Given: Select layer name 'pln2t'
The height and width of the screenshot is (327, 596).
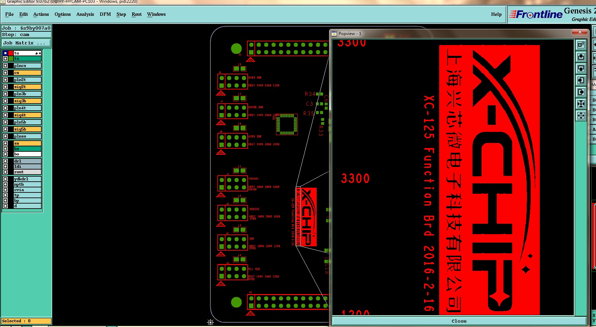Looking at the screenshot, I should 27,80.
